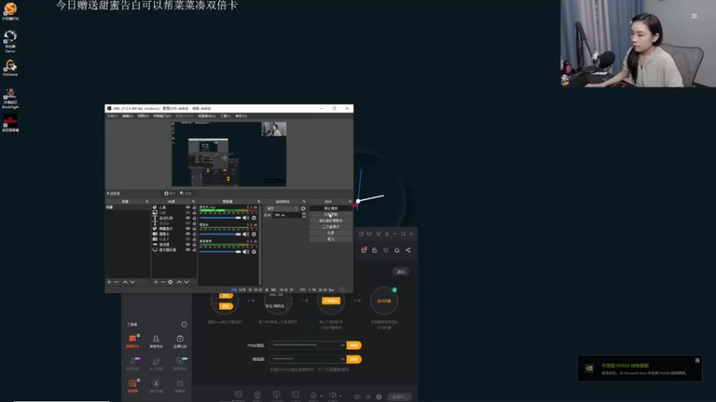This screenshot has height=402, width=716.
Task: Add a new source with the plus icon
Action: 156,282
